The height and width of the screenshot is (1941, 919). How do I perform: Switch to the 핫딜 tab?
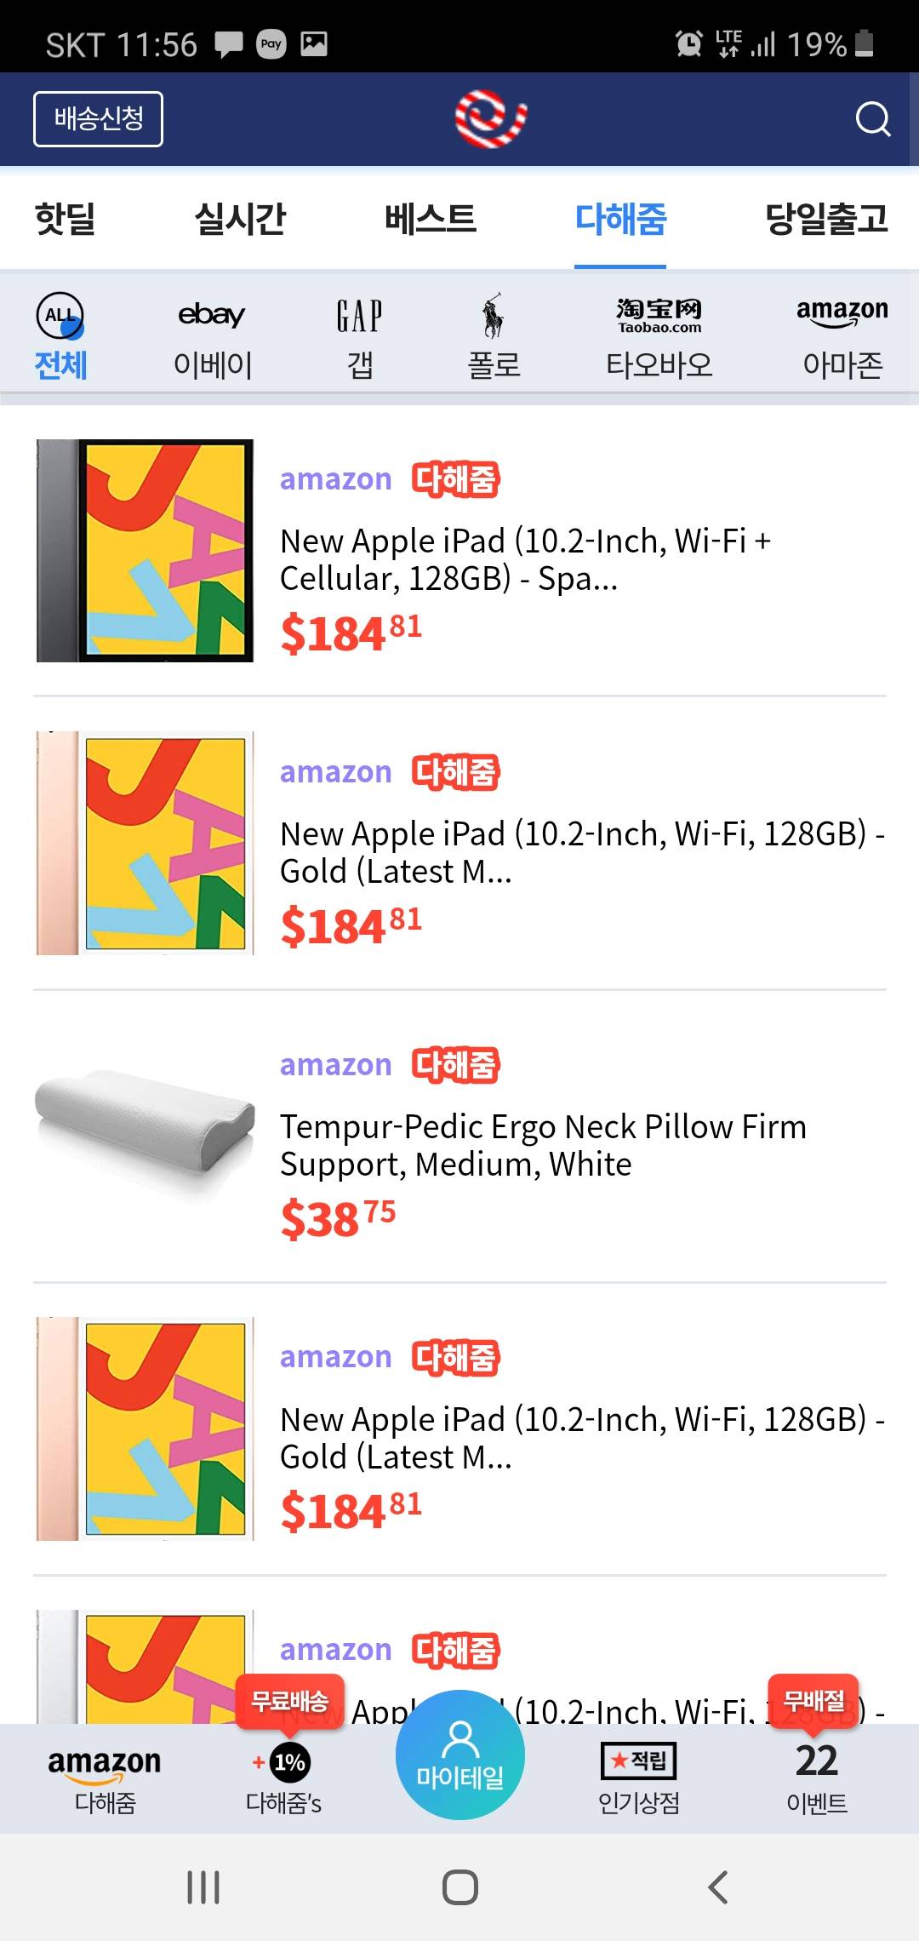tap(65, 219)
